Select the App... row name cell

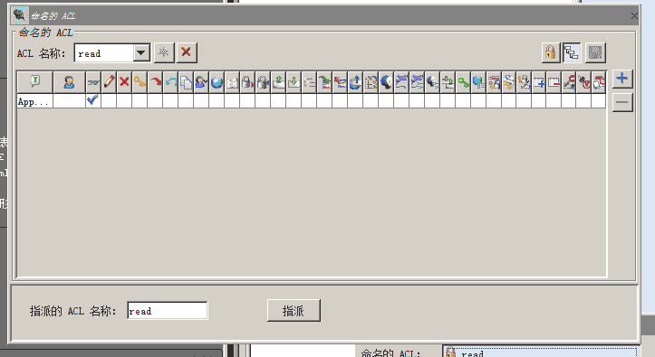(35, 101)
